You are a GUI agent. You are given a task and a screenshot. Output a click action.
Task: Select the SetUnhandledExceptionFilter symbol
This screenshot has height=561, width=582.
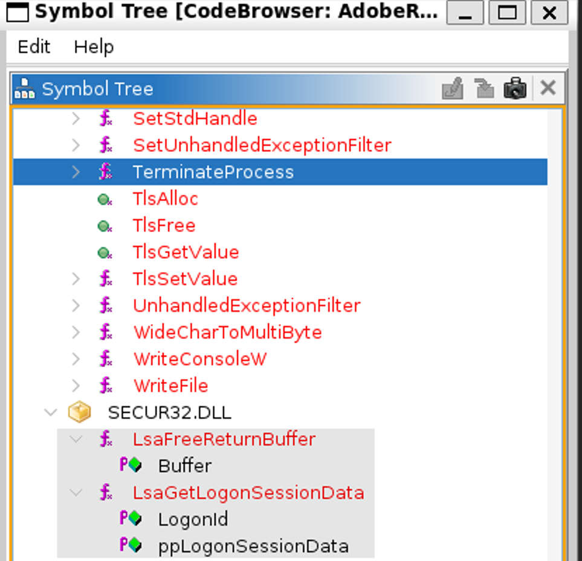pos(262,146)
